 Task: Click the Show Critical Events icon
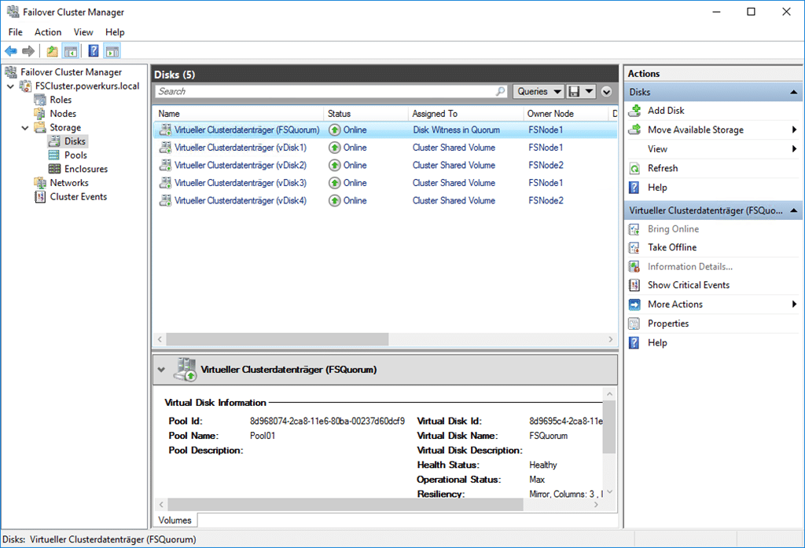634,285
